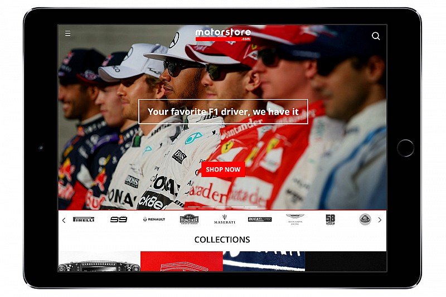This screenshot has width=446, height=297.
Task: Select the Ducati Corse logo
Action: pos(260,220)
